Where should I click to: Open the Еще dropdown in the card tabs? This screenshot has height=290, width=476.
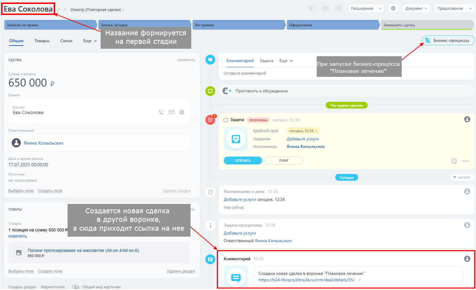[90, 41]
